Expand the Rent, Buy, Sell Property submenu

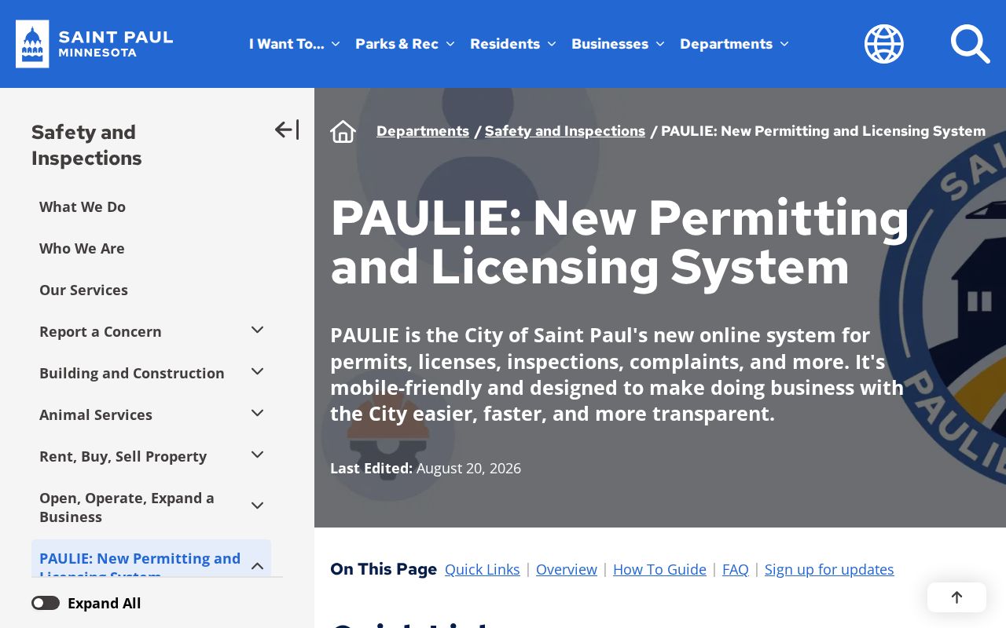point(257,455)
